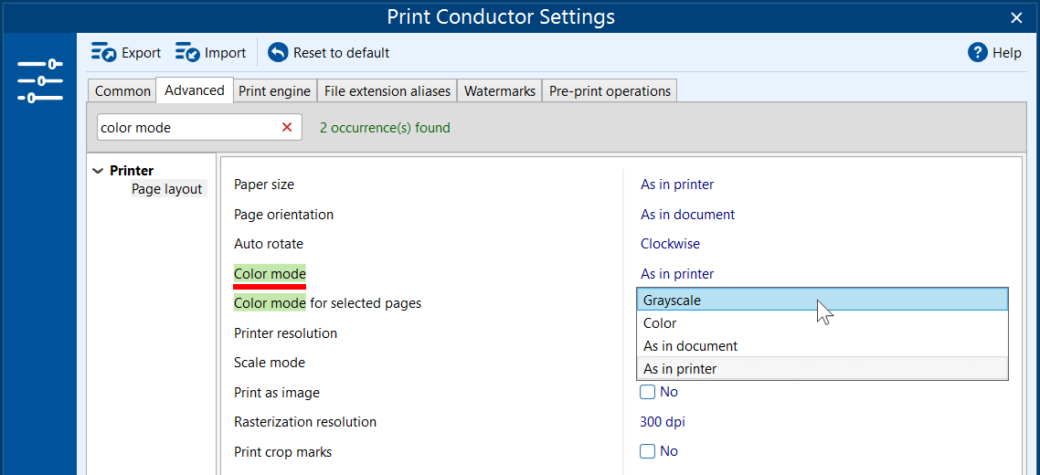Viewport: 1040px width, 475px height.
Task: Change the Paper size value
Action: pos(677,185)
